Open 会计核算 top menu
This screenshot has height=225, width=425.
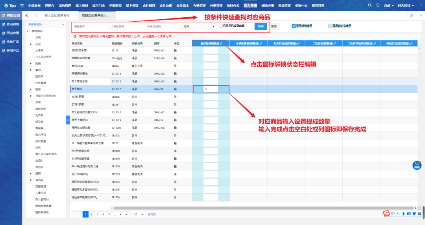coord(149,5)
